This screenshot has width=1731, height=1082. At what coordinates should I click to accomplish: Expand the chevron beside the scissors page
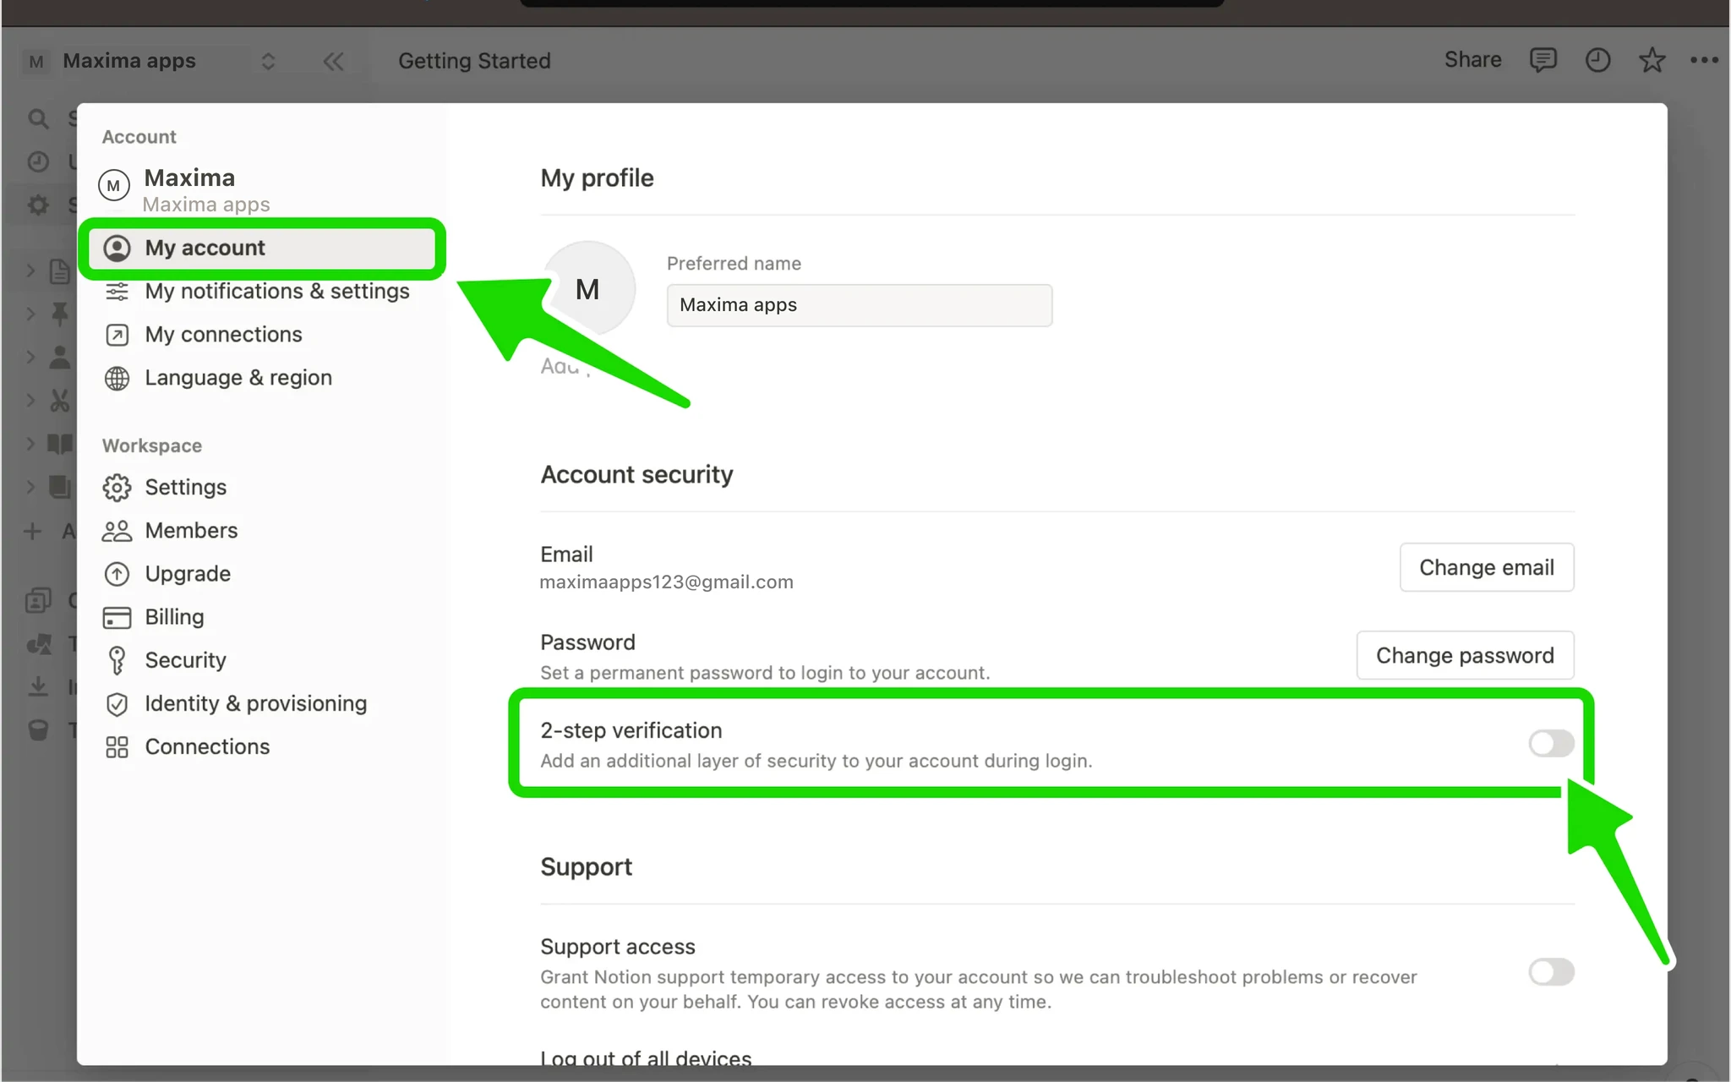(30, 400)
